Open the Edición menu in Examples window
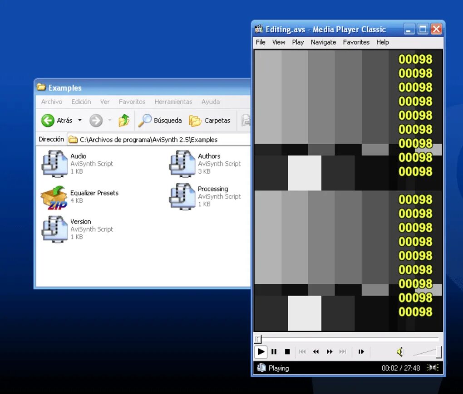The height and width of the screenshot is (394, 463). (81, 102)
